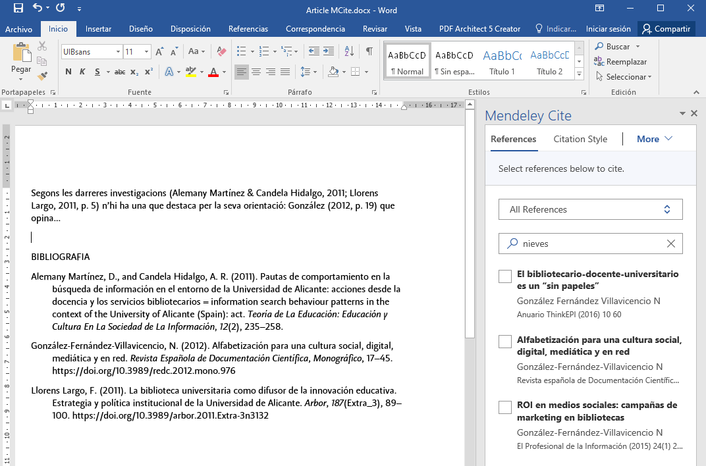Screen dimensions: 706x466
Task: Apply the yellow text highlight color
Action: coord(191,72)
